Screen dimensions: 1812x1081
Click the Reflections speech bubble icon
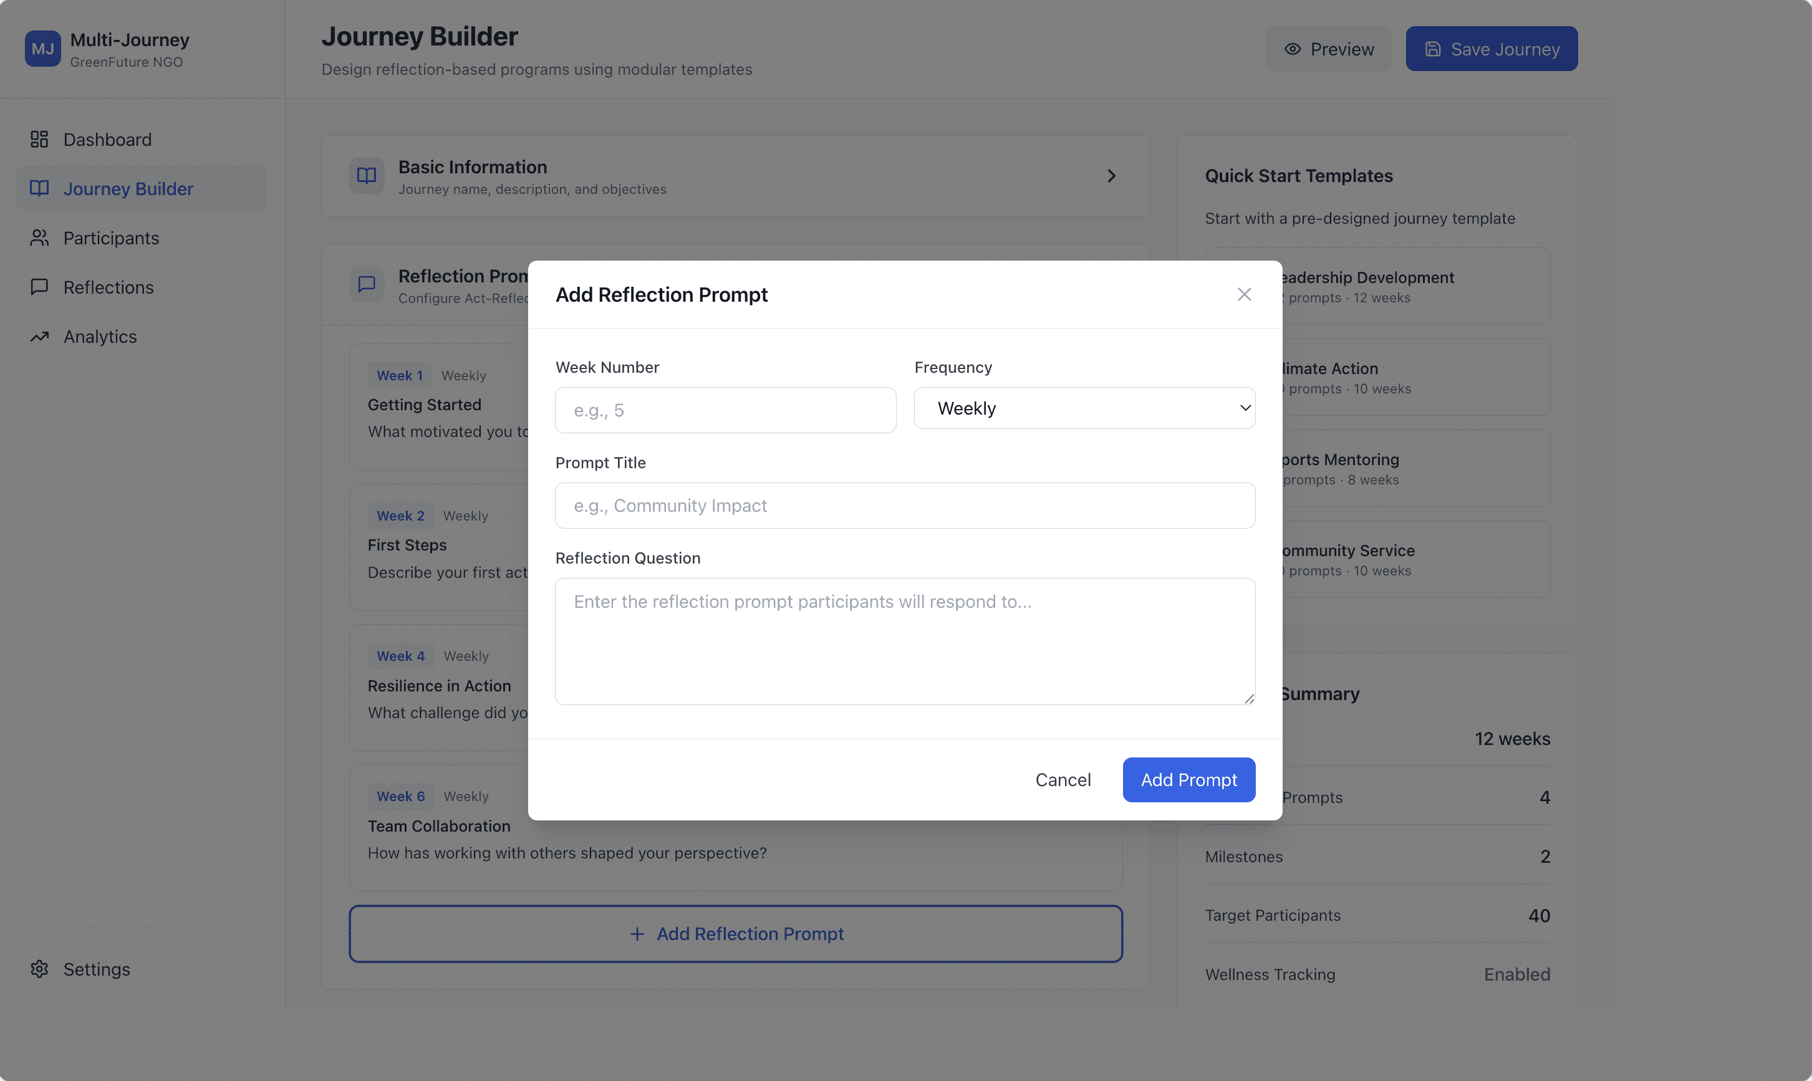(39, 287)
